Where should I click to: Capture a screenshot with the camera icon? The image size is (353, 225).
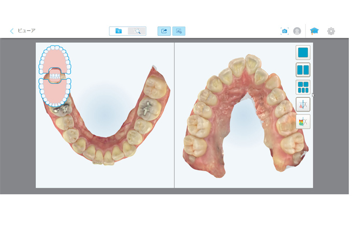(284, 31)
